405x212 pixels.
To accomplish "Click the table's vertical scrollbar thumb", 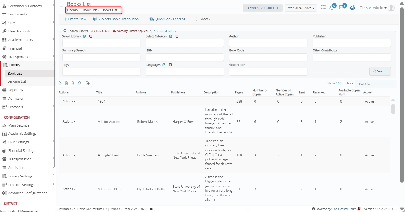I will pos(393,109).
